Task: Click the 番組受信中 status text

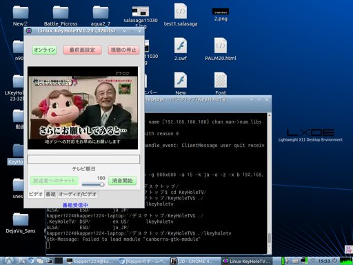Action: (x=75, y=205)
